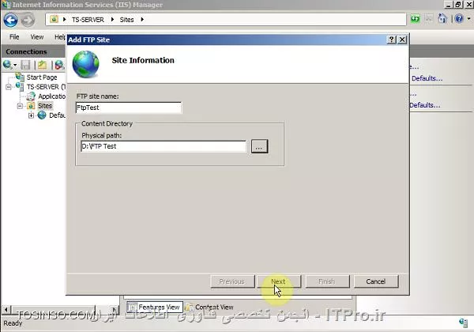Expand the Default Web Site node

point(31,115)
